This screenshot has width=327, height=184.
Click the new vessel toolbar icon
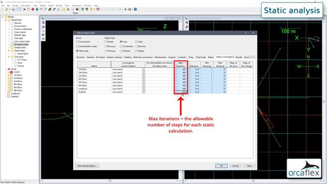(25, 9)
